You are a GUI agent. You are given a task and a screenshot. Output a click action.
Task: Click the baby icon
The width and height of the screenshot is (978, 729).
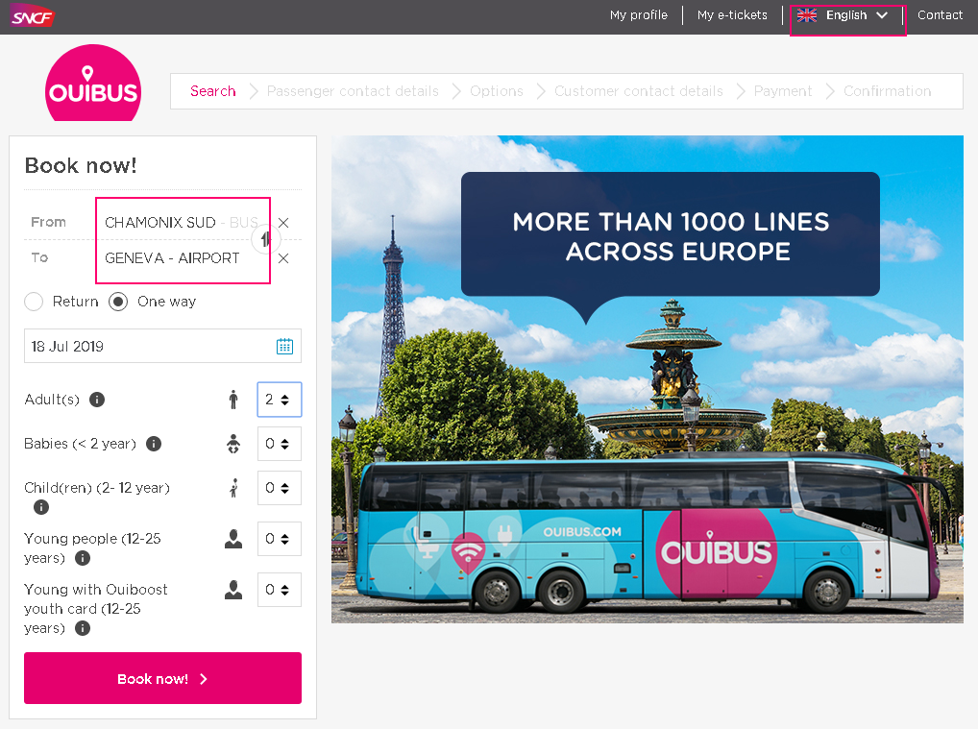tap(233, 444)
